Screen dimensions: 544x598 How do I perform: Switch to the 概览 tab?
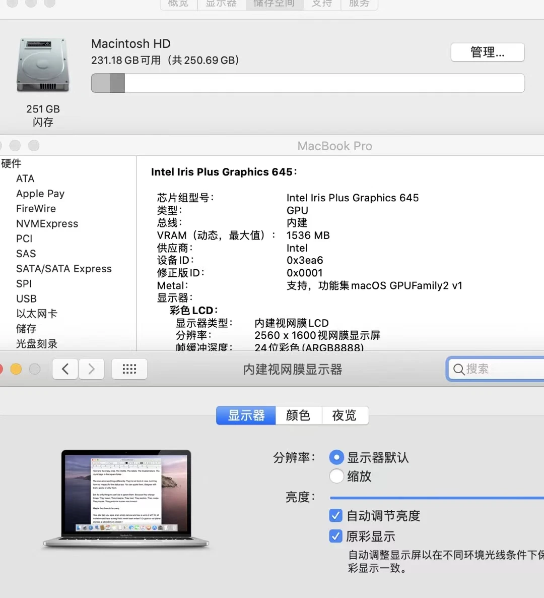178,4
